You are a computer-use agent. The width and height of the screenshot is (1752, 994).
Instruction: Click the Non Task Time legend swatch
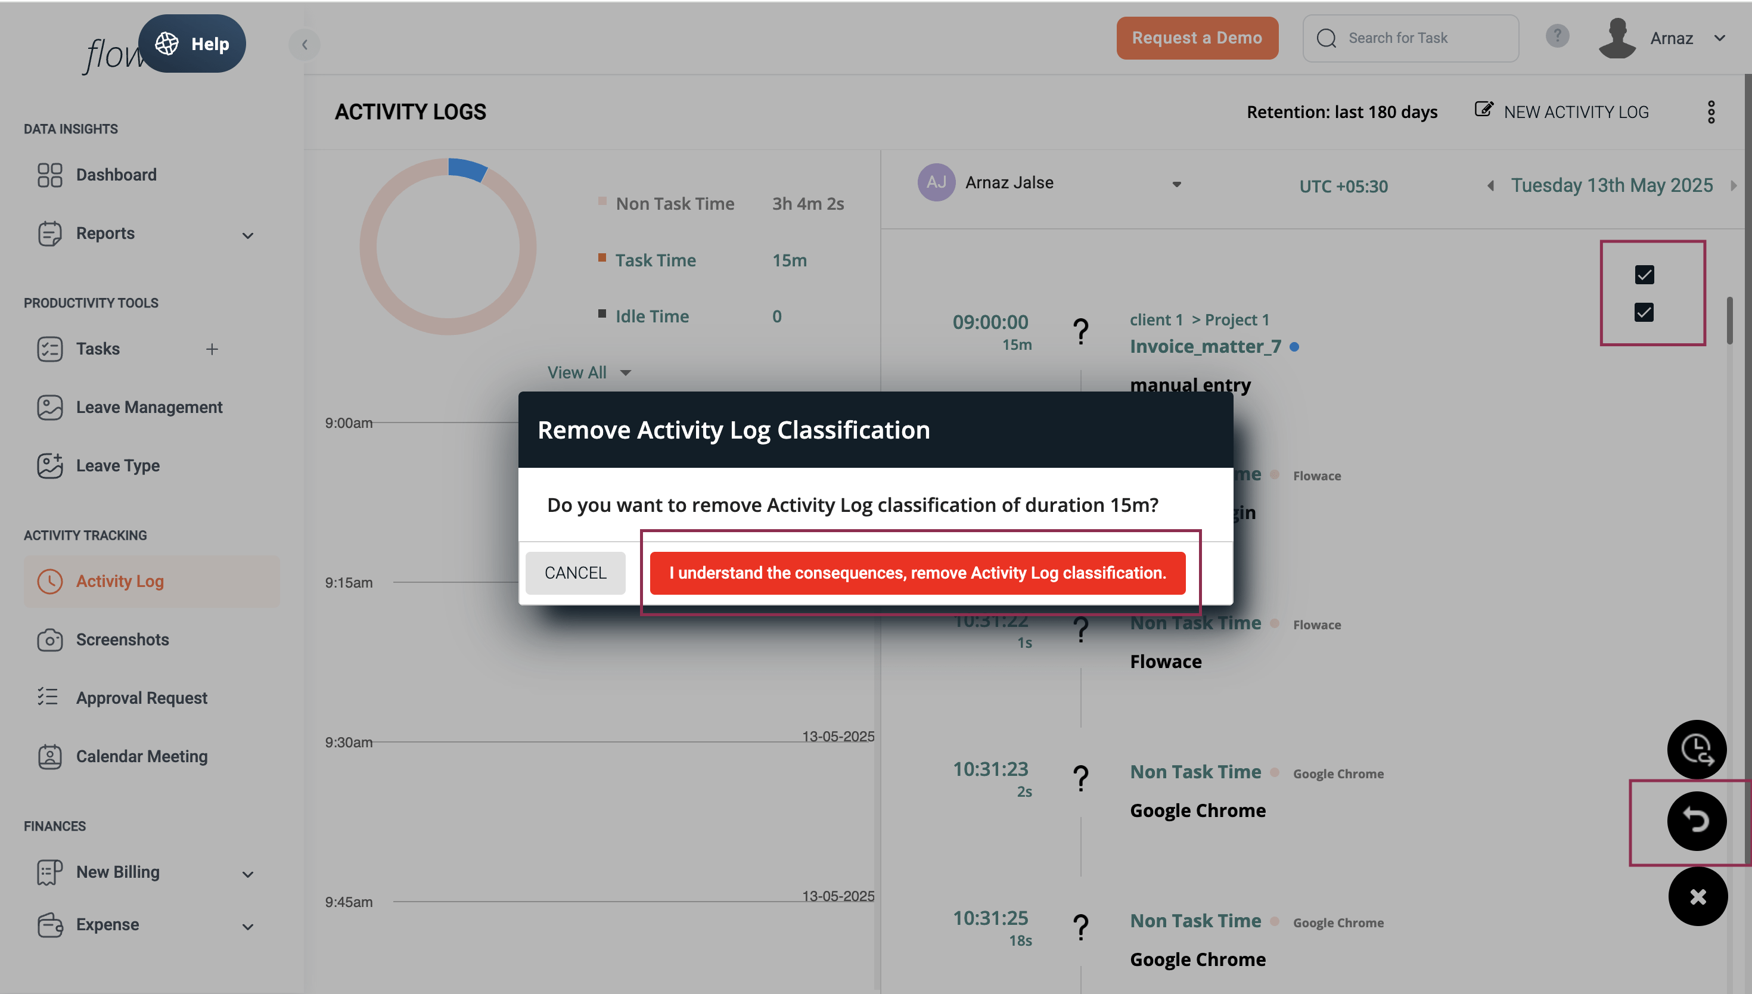602,201
